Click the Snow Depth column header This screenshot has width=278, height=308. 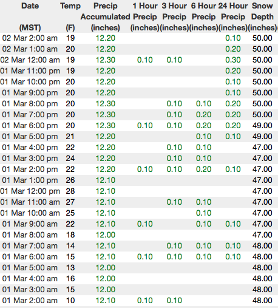[x=262, y=16]
